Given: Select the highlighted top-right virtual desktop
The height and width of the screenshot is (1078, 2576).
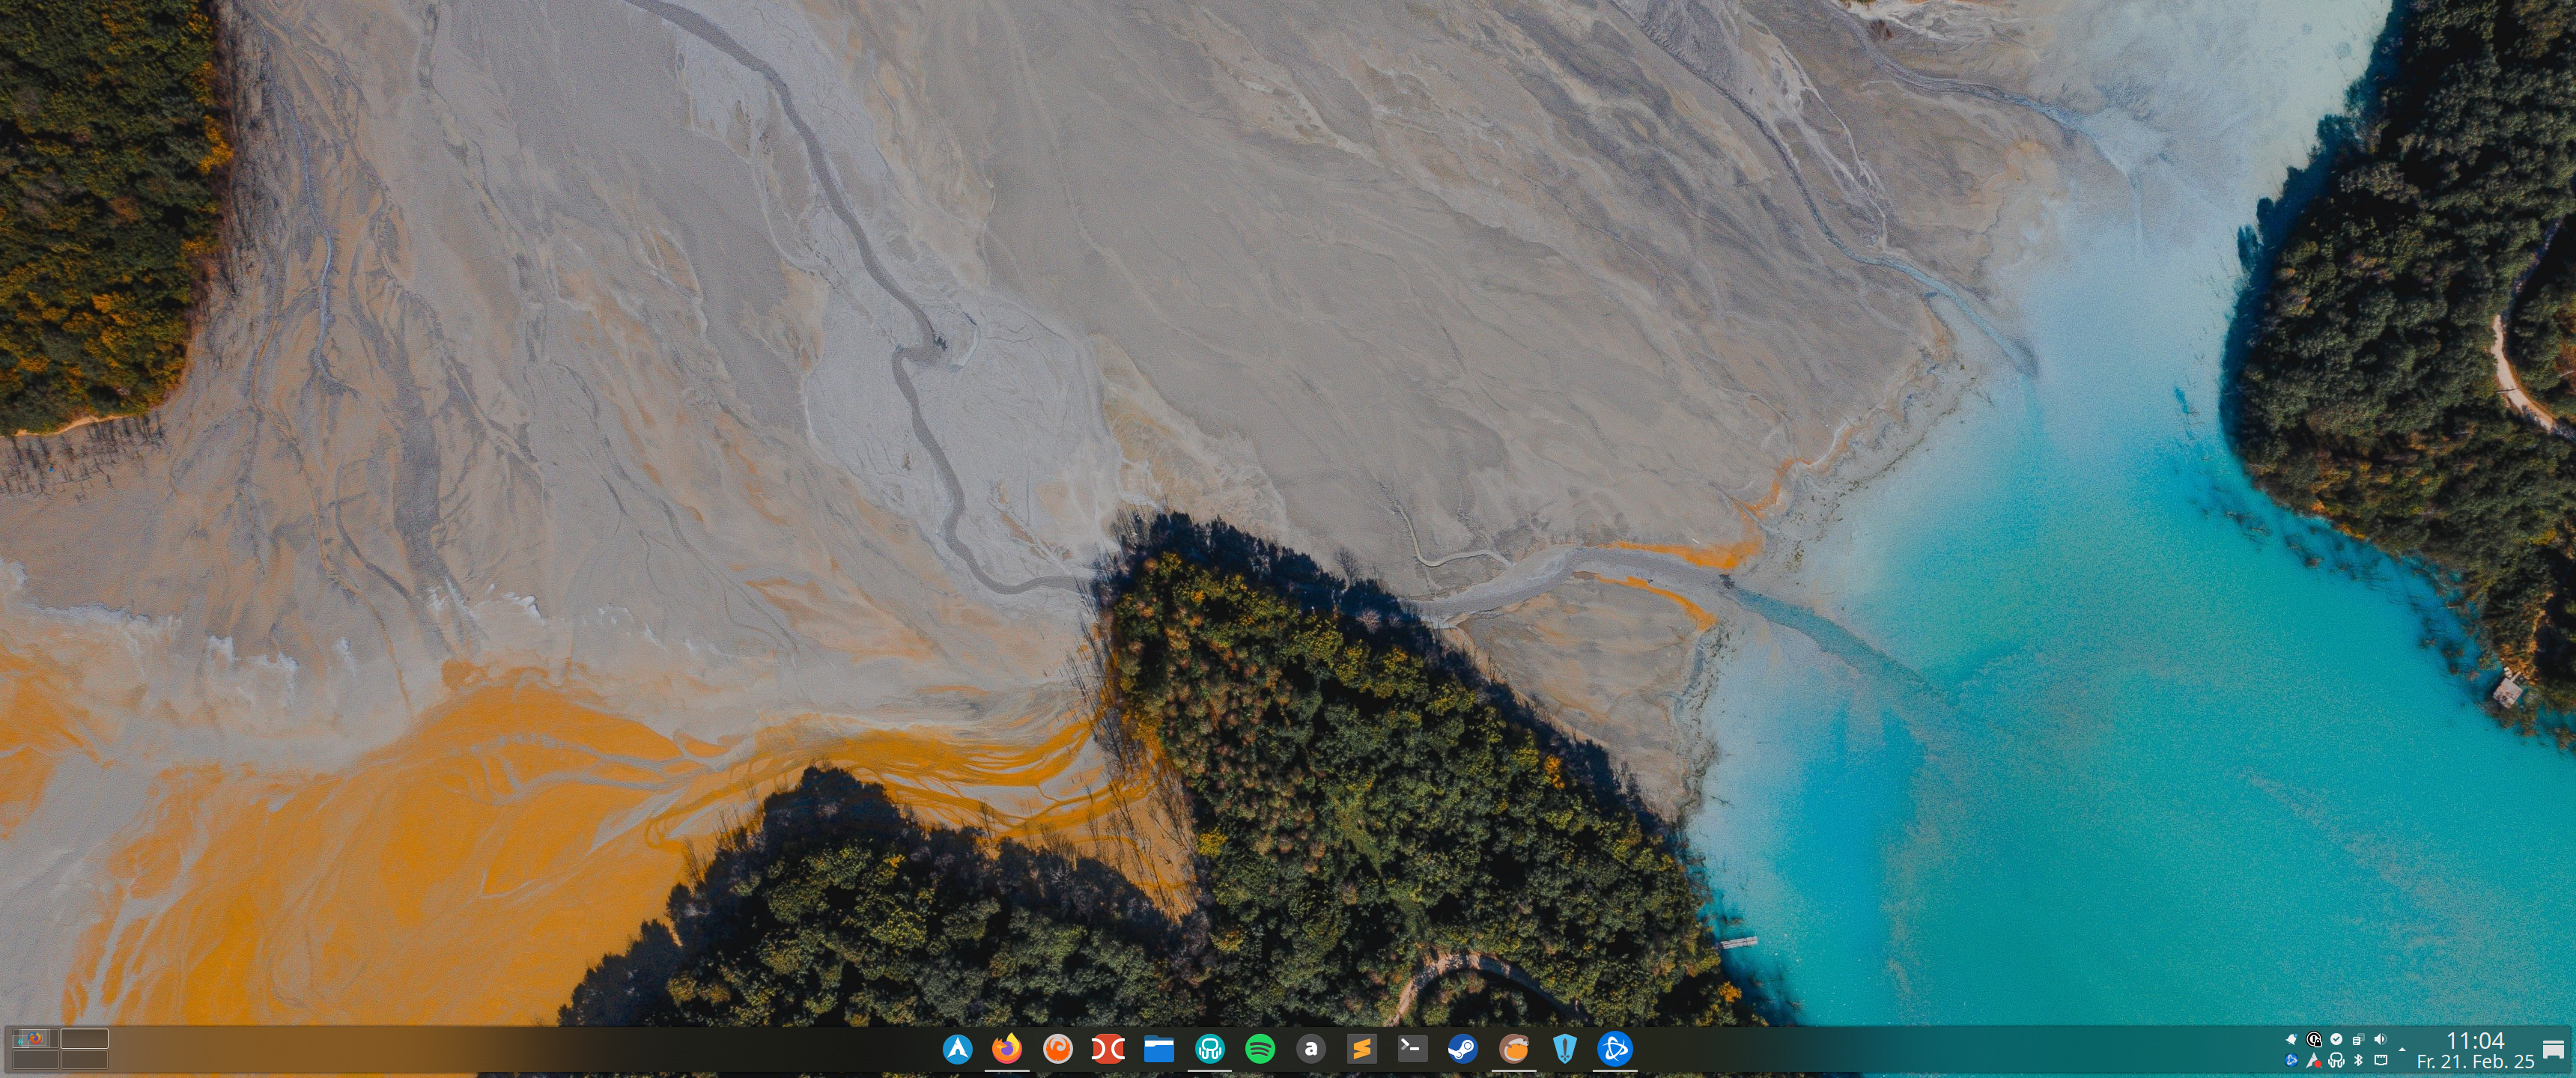Looking at the screenshot, I should tap(85, 1038).
